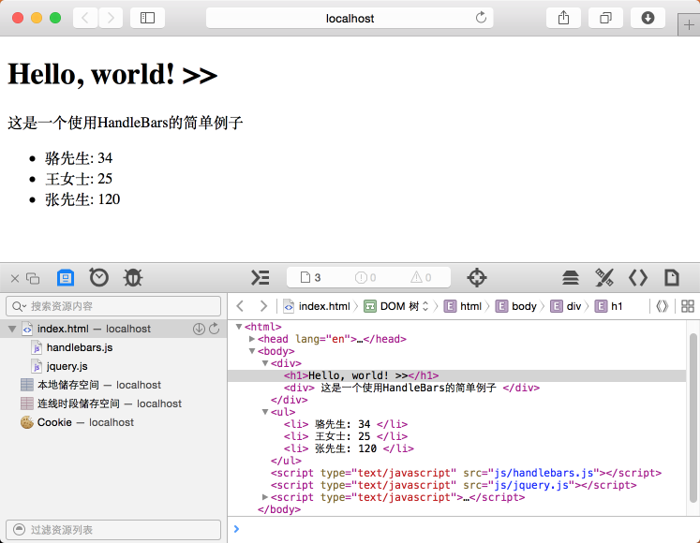Click h1 breadcrumb element

click(x=608, y=306)
